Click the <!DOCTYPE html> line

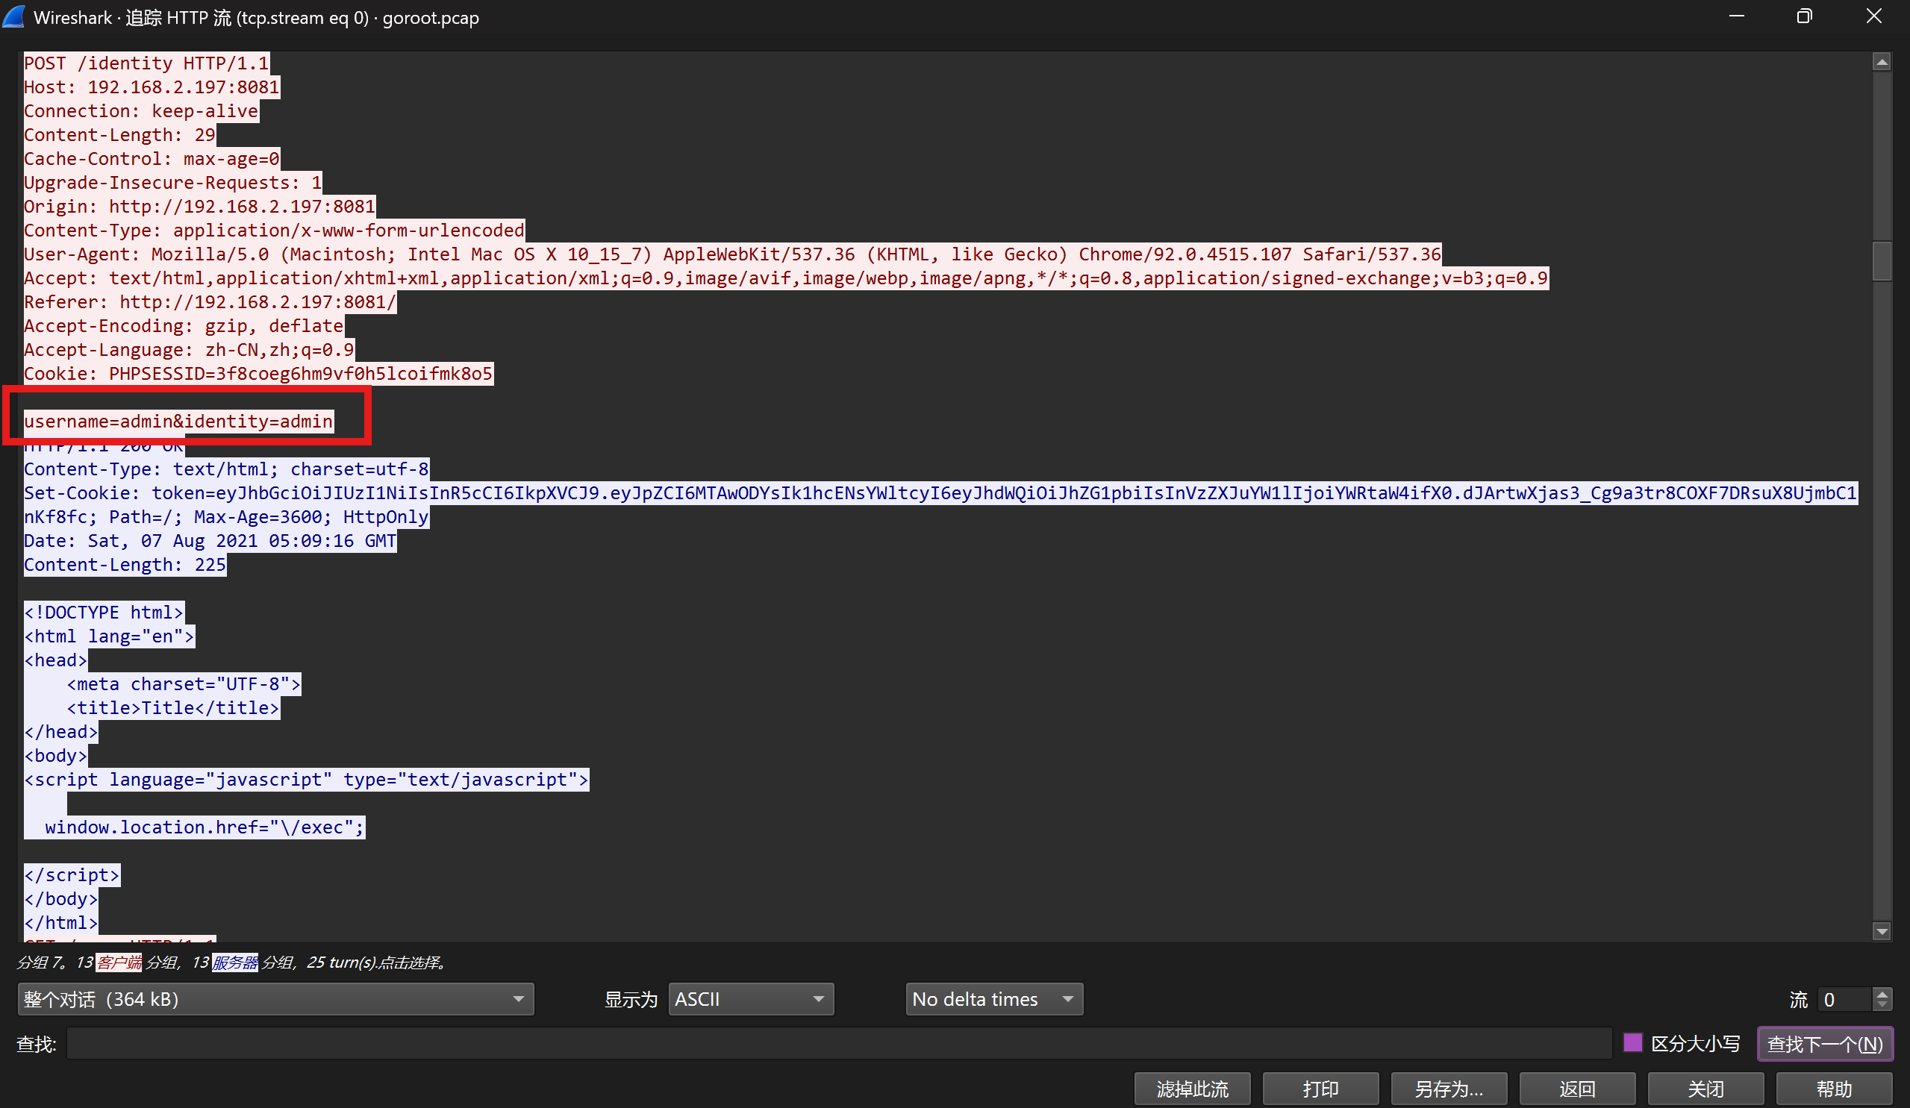(104, 613)
